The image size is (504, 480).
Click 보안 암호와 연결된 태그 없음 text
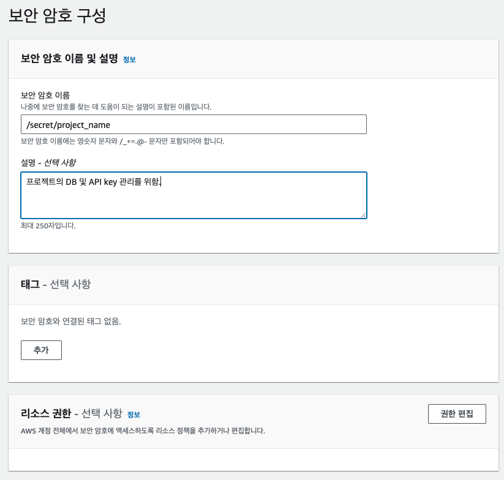pyautogui.click(x=70, y=321)
